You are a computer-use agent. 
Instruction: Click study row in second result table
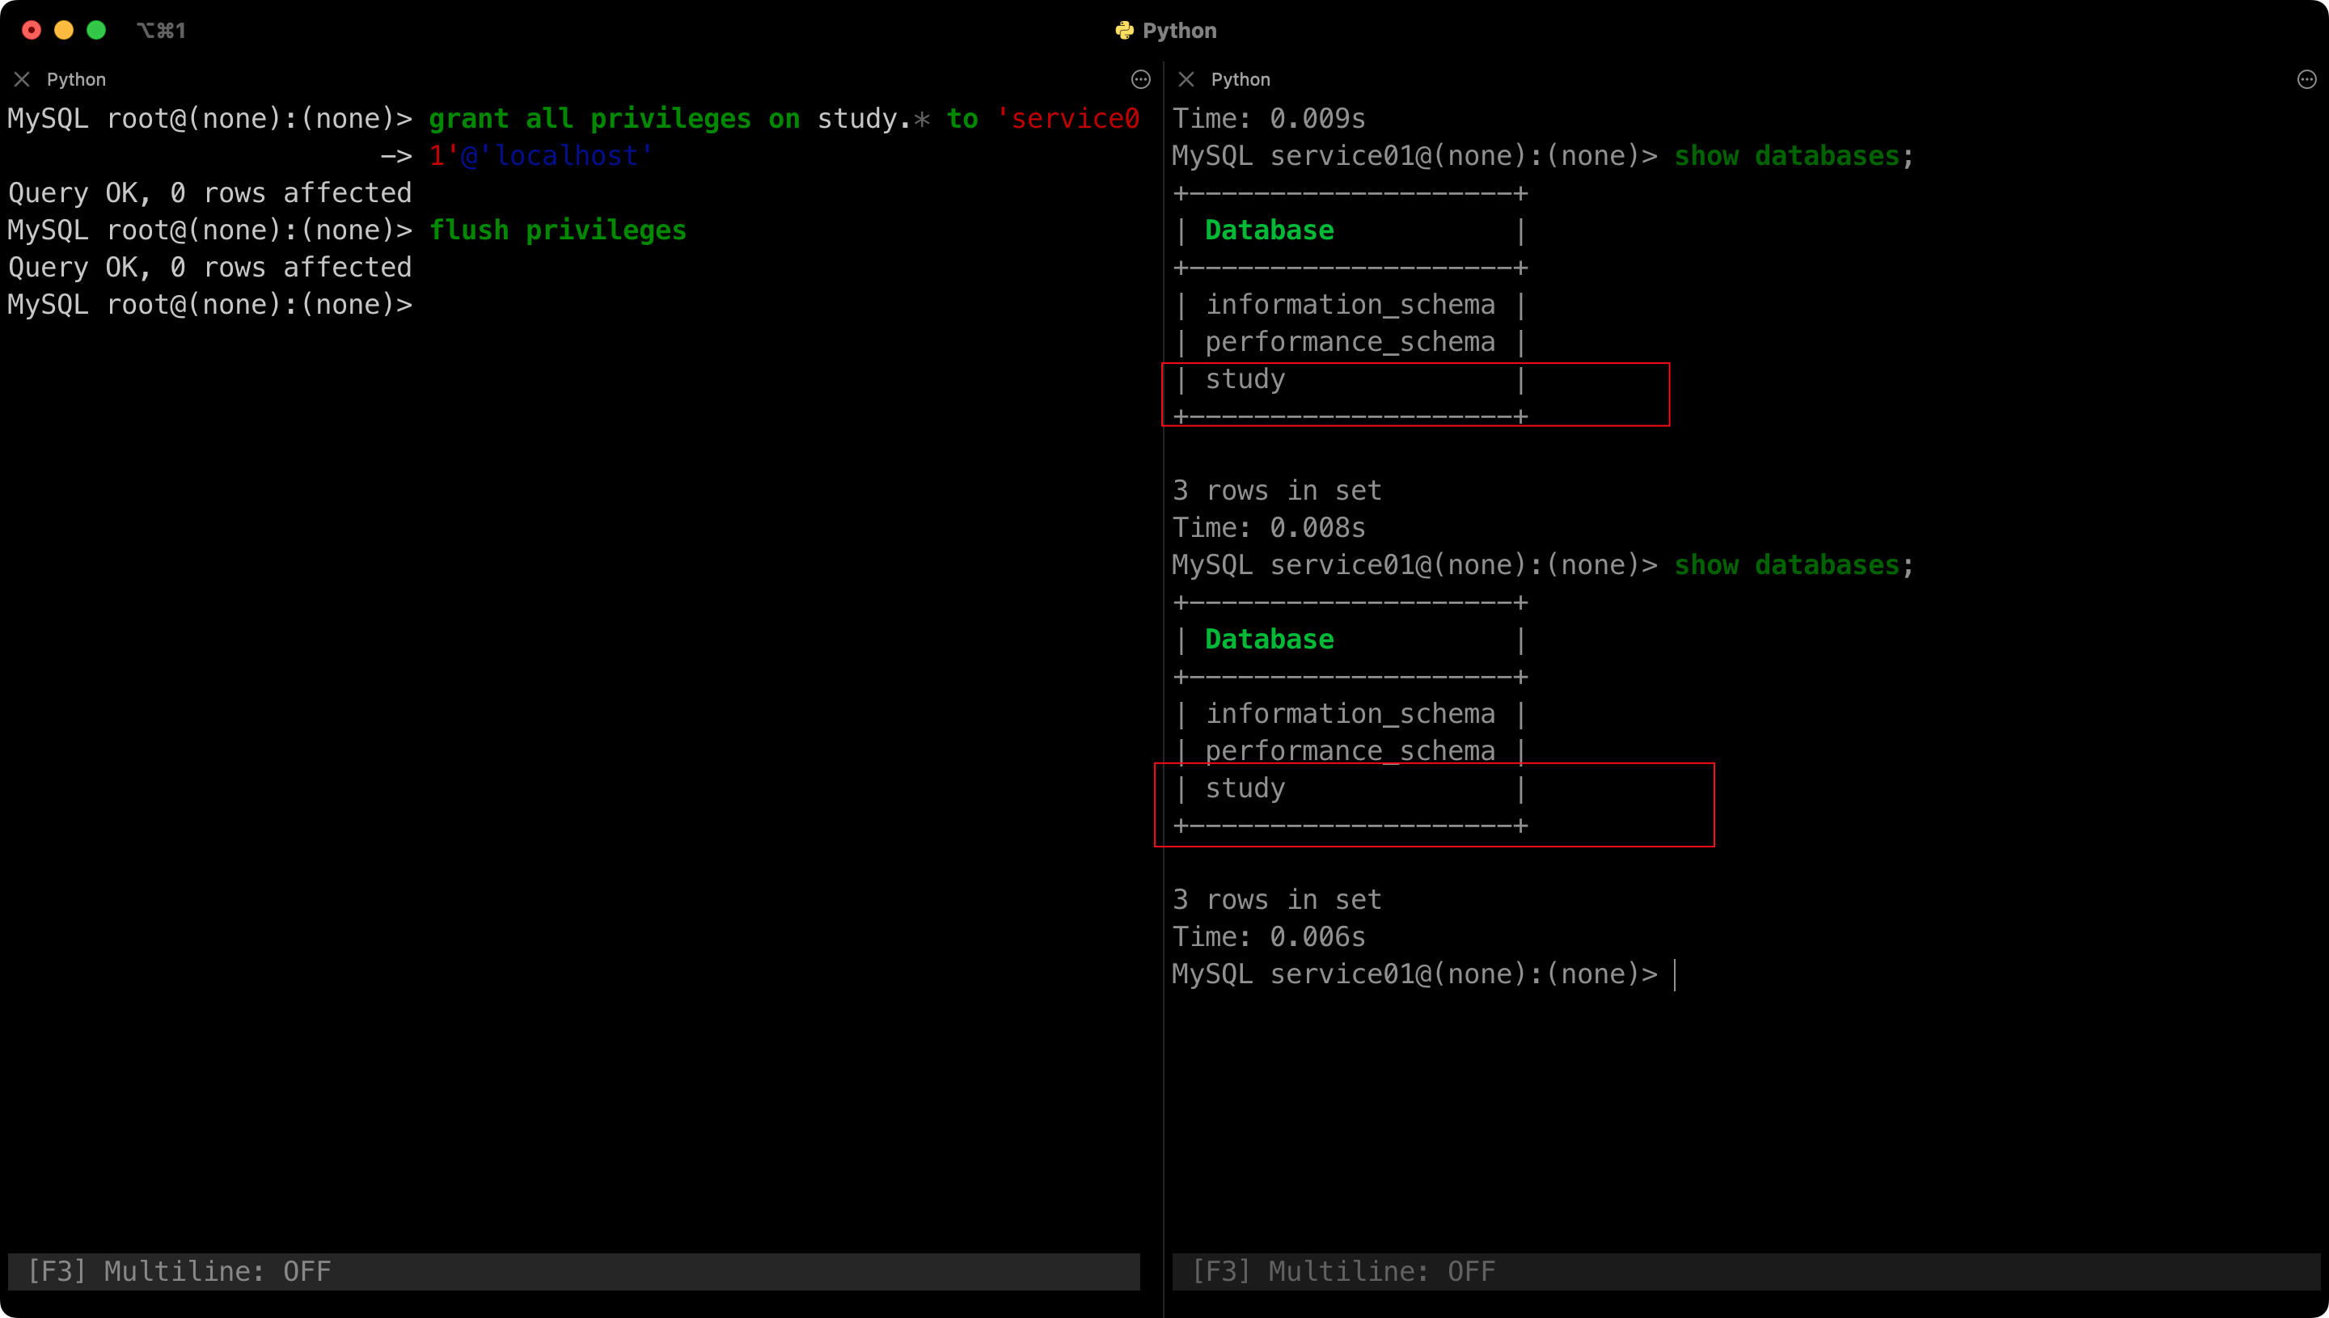(x=1245, y=788)
